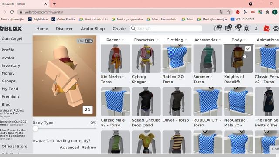279x157 pixels.
Task: Uncheck the Knights of Redcliff torso checkmark
Action: pos(248,48)
